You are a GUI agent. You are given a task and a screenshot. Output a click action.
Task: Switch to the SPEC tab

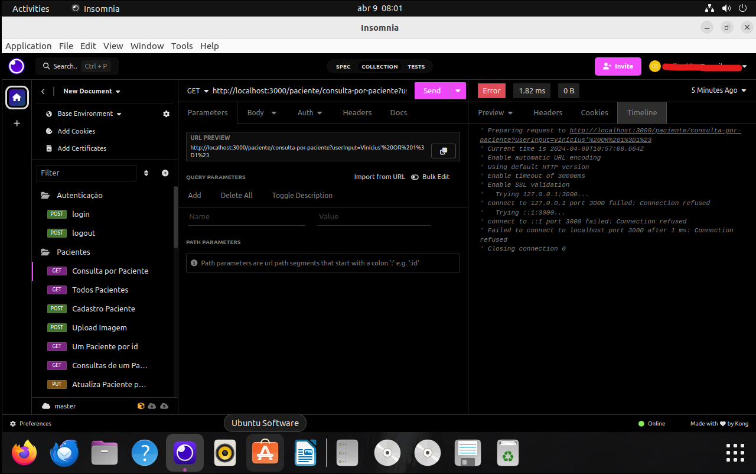tap(343, 67)
